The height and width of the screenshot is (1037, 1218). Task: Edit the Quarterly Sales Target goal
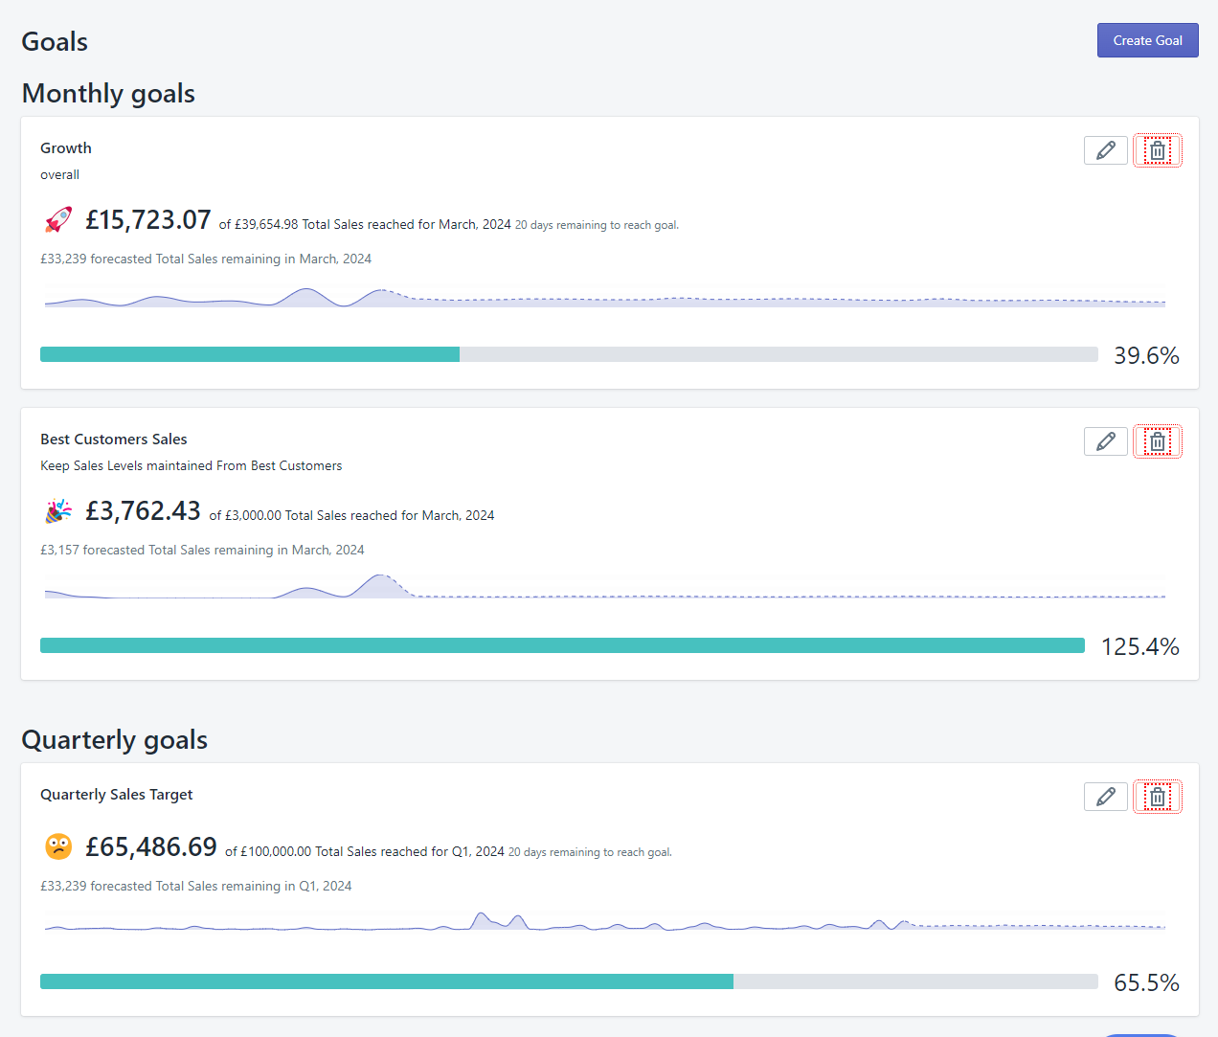[x=1106, y=797]
